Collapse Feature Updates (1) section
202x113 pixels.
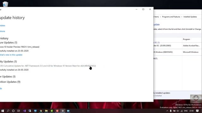[9, 43]
